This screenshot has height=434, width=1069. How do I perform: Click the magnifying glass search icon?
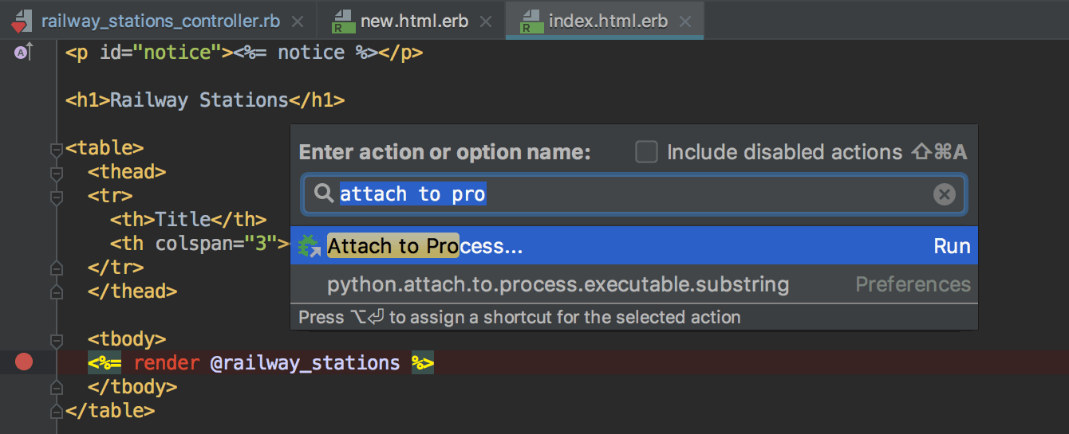pyautogui.click(x=323, y=194)
